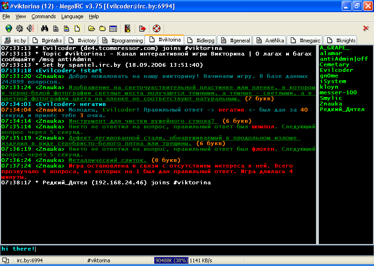
Task: Click the red answer word 'флокен'
Action: (263, 149)
